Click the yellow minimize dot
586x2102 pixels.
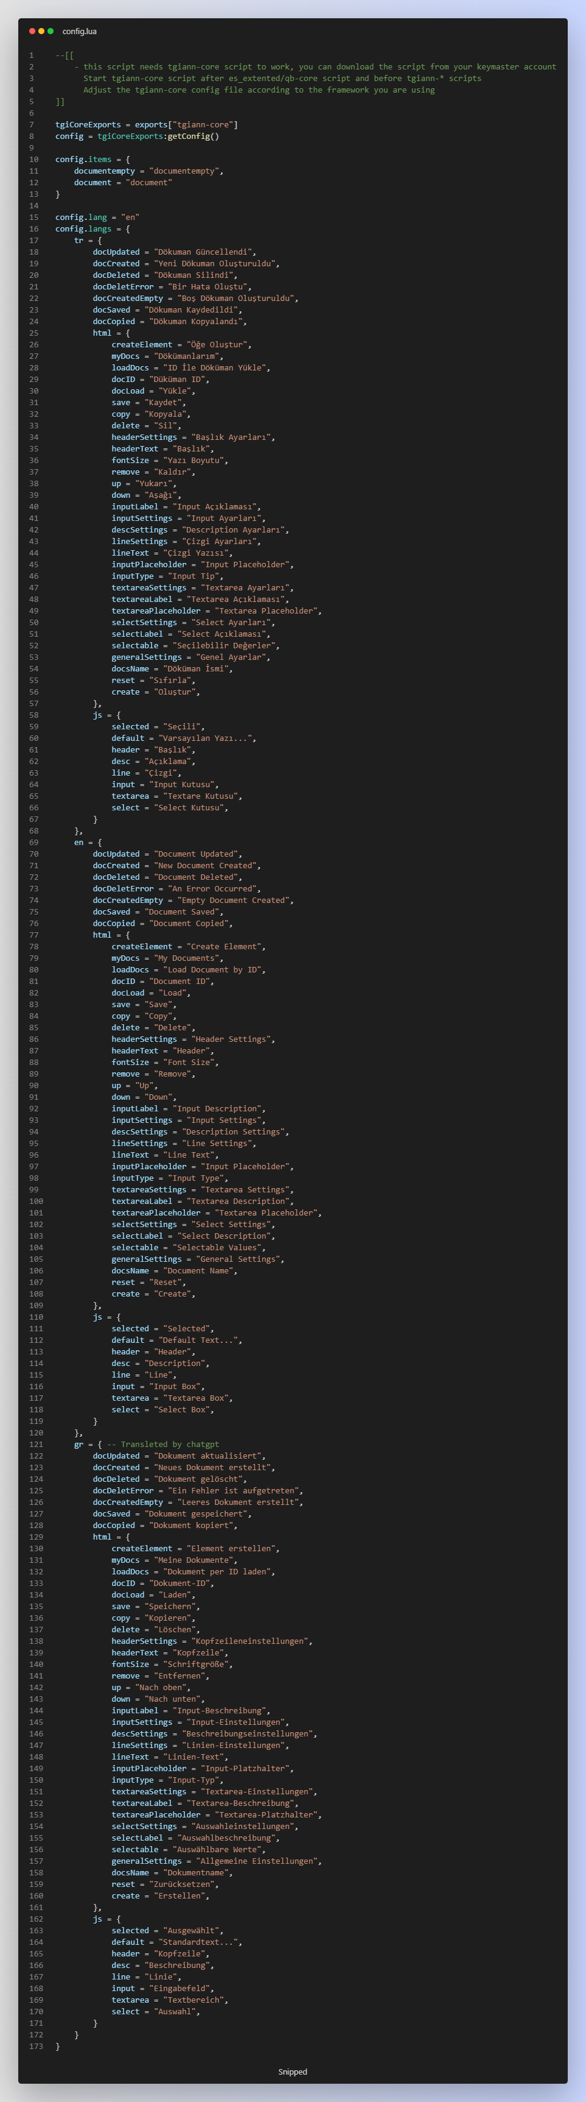click(41, 31)
